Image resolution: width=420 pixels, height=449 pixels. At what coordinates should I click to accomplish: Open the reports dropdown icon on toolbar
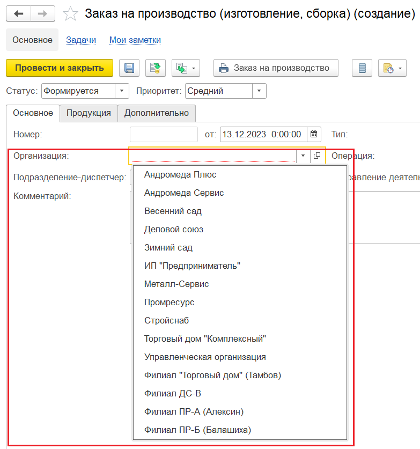(392, 68)
